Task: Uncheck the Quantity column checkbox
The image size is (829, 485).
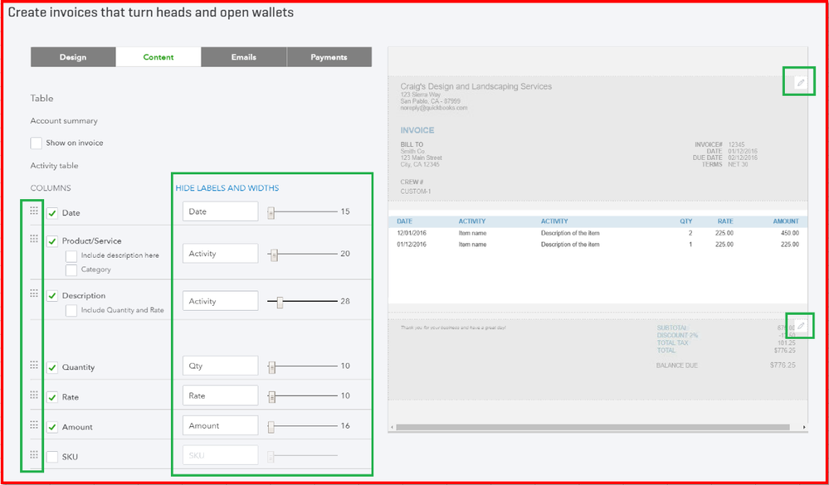Action: (51, 368)
